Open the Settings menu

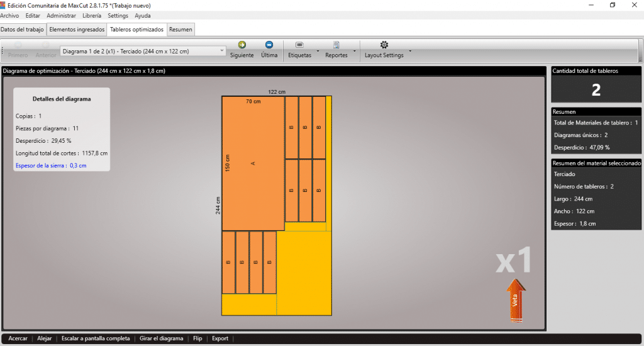pos(118,16)
